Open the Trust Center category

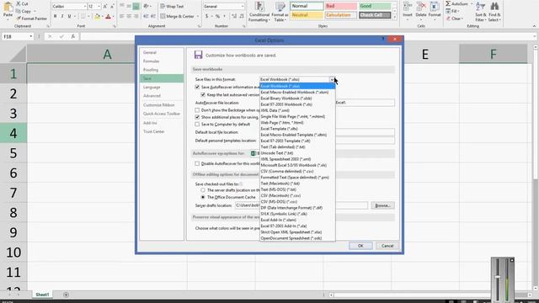coord(153,131)
